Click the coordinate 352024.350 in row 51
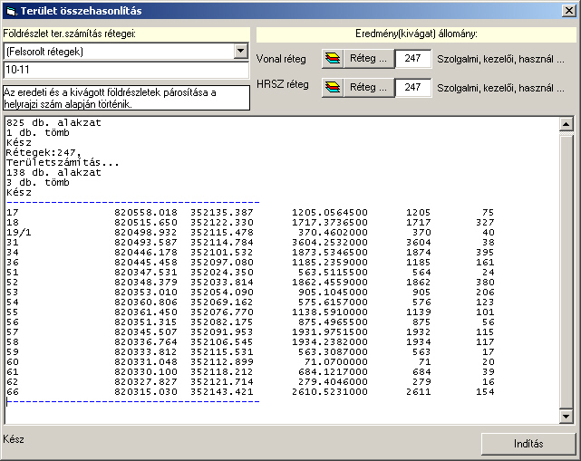The width and height of the screenshot is (581, 461). [222, 273]
